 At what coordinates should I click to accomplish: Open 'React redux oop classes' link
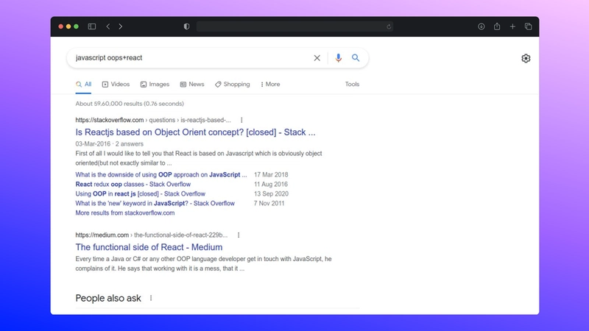(x=133, y=185)
